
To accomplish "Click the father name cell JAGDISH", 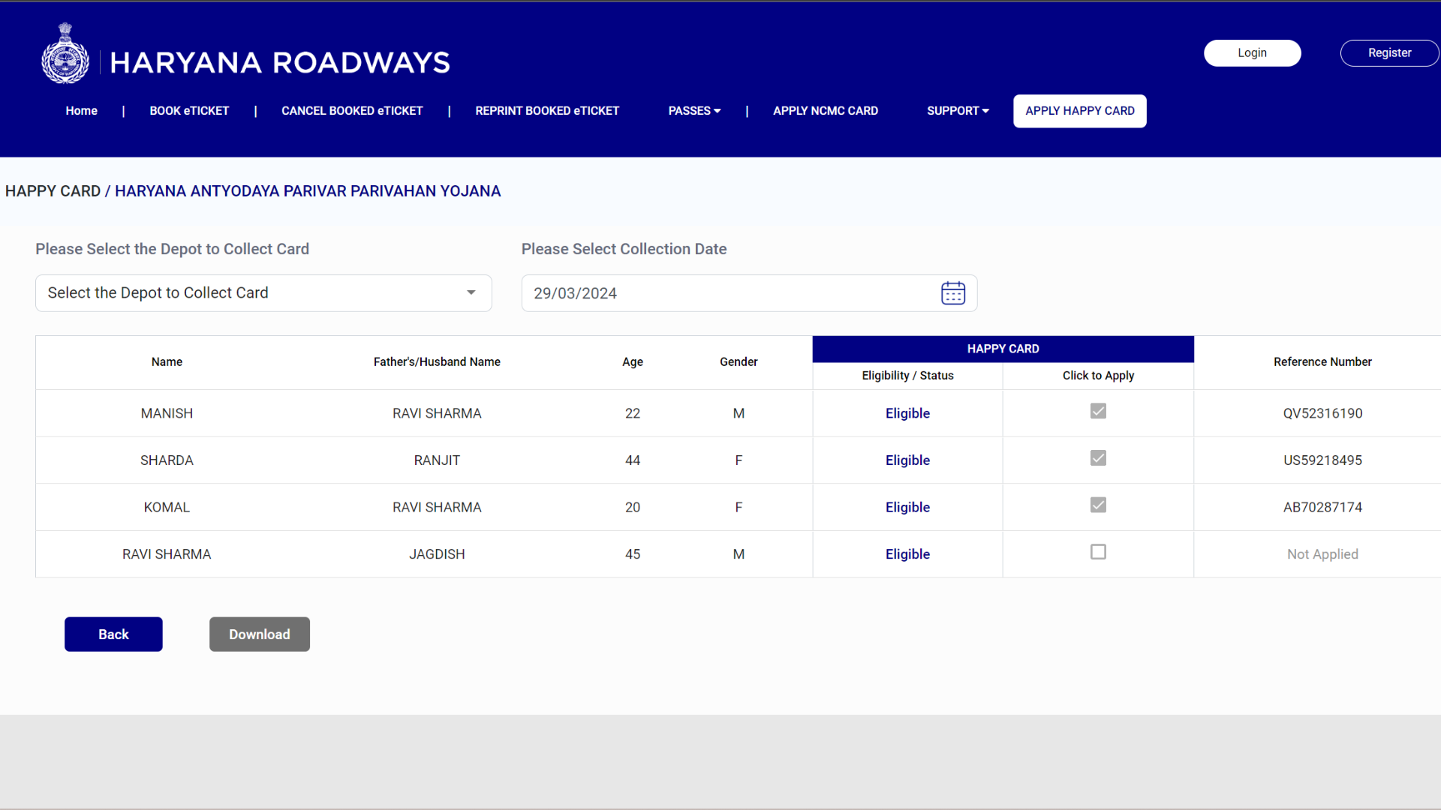I will pos(437,554).
